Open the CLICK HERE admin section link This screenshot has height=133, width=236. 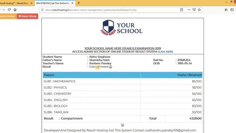165,52
